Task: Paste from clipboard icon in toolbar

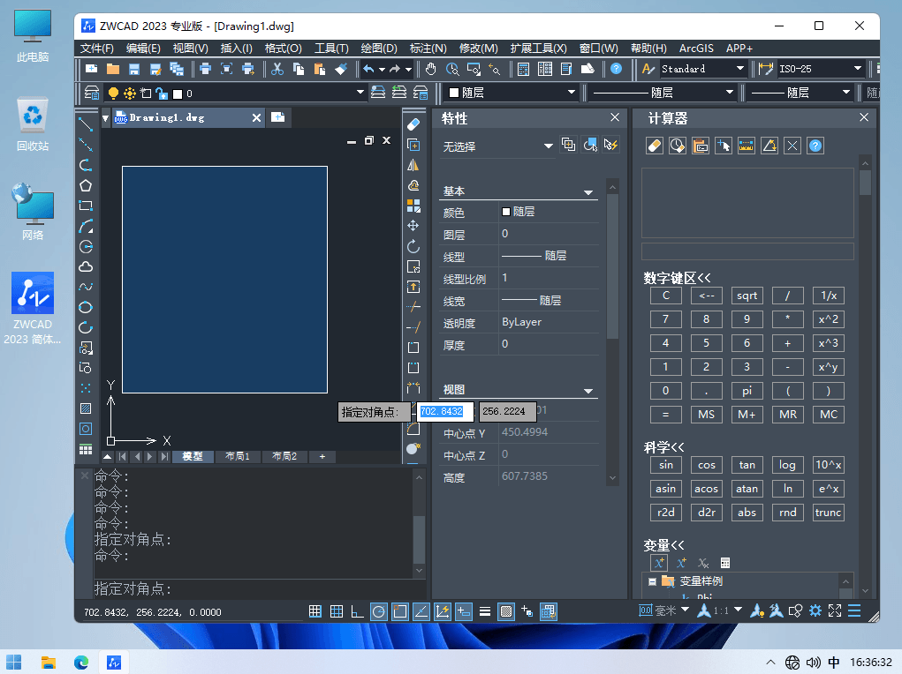Action: click(320, 69)
